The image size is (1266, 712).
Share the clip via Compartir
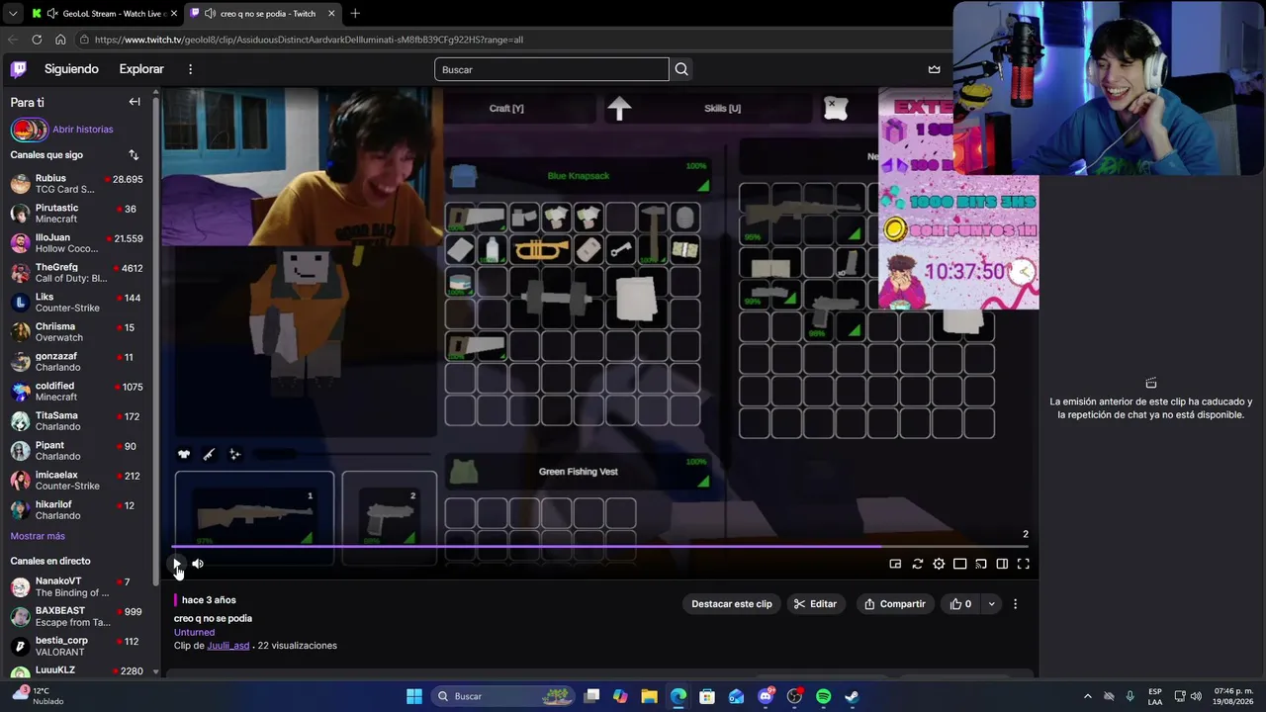click(x=895, y=604)
